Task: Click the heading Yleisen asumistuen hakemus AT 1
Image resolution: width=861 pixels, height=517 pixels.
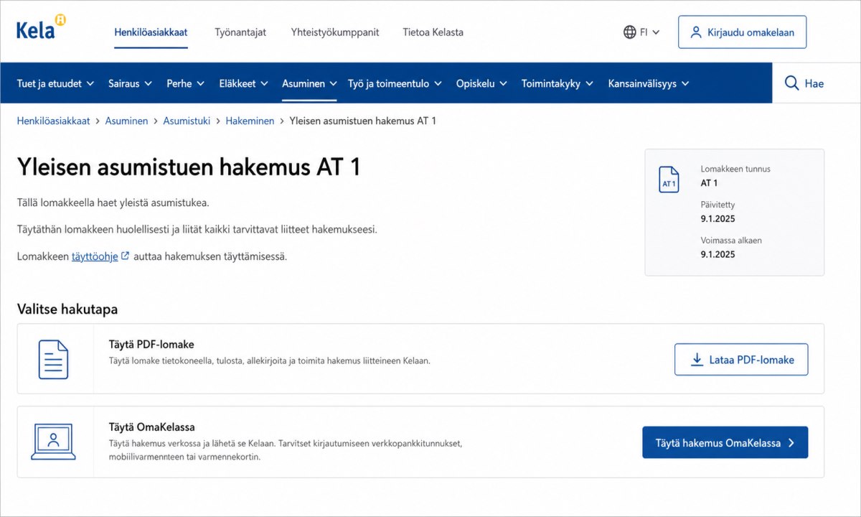Action: tap(189, 167)
